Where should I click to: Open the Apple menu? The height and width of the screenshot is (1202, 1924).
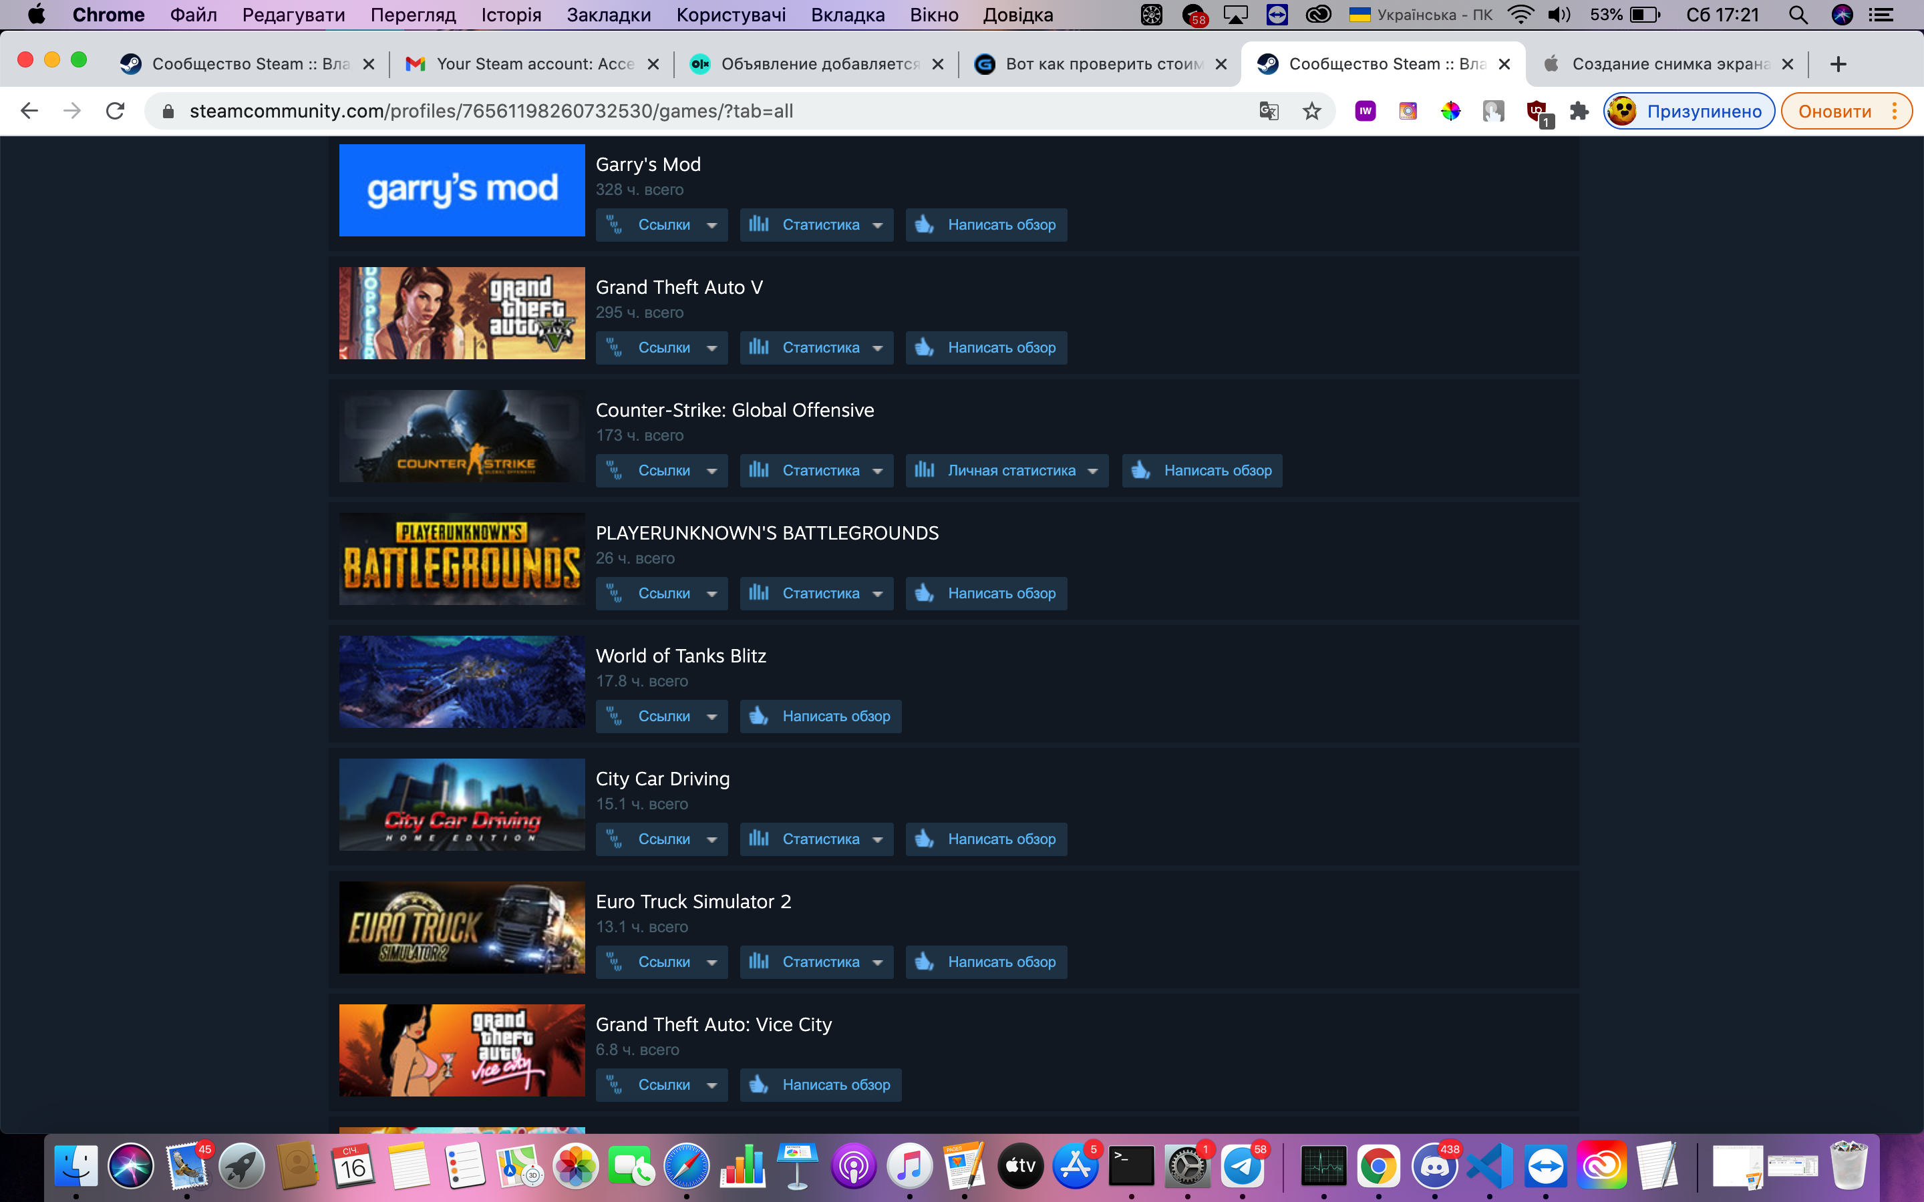(37, 15)
